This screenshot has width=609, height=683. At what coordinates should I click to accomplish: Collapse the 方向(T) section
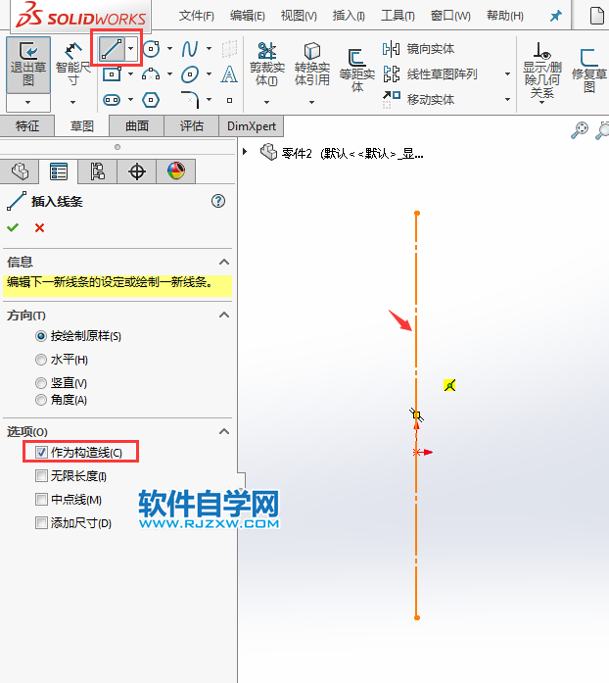point(224,315)
